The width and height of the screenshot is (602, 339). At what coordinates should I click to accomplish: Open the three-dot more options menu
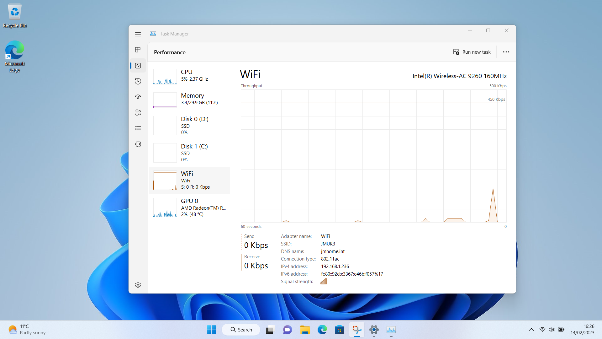tap(506, 52)
